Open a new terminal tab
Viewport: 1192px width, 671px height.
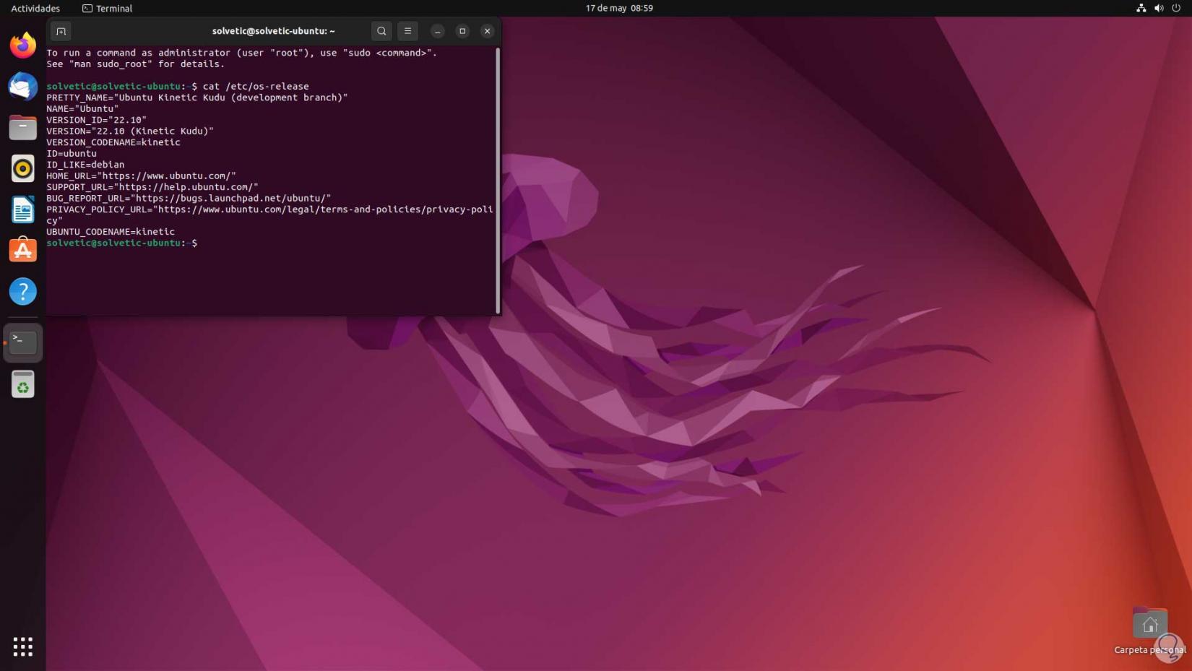[61, 31]
